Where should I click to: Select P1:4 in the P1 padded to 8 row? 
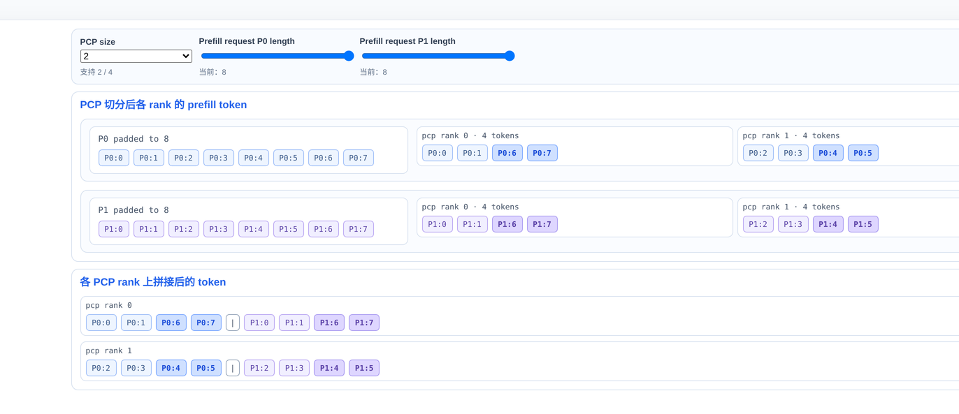click(254, 229)
